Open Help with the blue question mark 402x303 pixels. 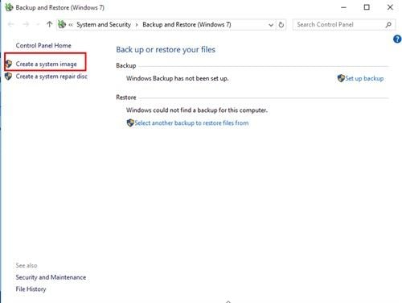397,39
